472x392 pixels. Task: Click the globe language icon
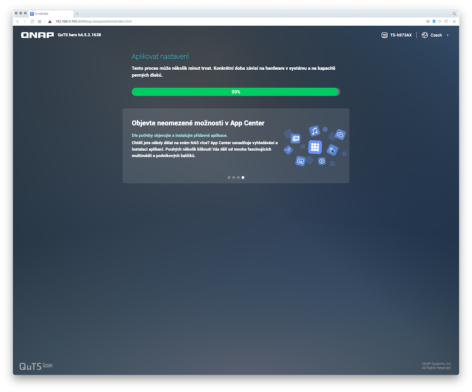424,35
